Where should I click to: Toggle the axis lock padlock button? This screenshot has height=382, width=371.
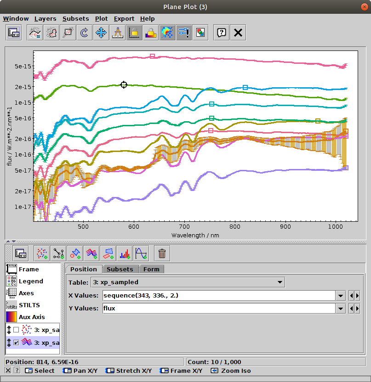[134, 33]
